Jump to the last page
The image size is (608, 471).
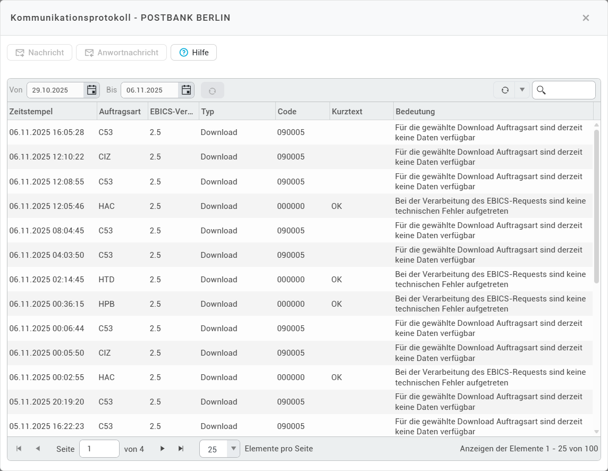pos(181,449)
